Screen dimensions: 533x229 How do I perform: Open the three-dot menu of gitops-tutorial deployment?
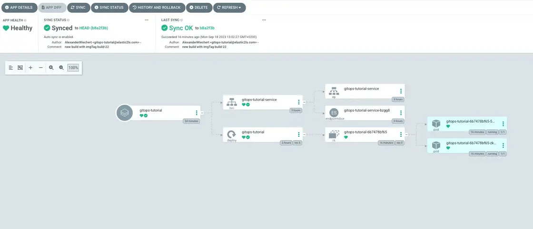(x=299, y=134)
